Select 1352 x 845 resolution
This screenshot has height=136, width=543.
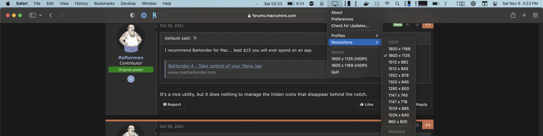(x=399, y=82)
